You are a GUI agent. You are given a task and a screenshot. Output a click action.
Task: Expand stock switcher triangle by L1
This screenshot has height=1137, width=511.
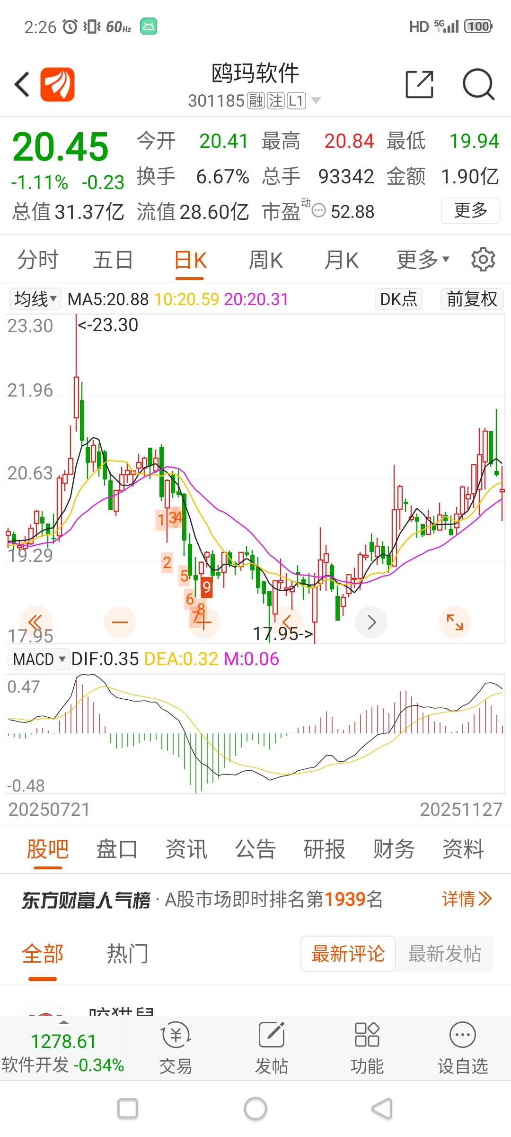pyautogui.click(x=316, y=100)
